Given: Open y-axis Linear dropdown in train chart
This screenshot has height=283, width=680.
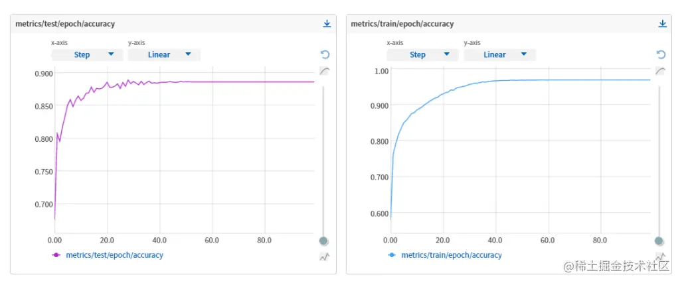Looking at the screenshot, I should [500, 54].
